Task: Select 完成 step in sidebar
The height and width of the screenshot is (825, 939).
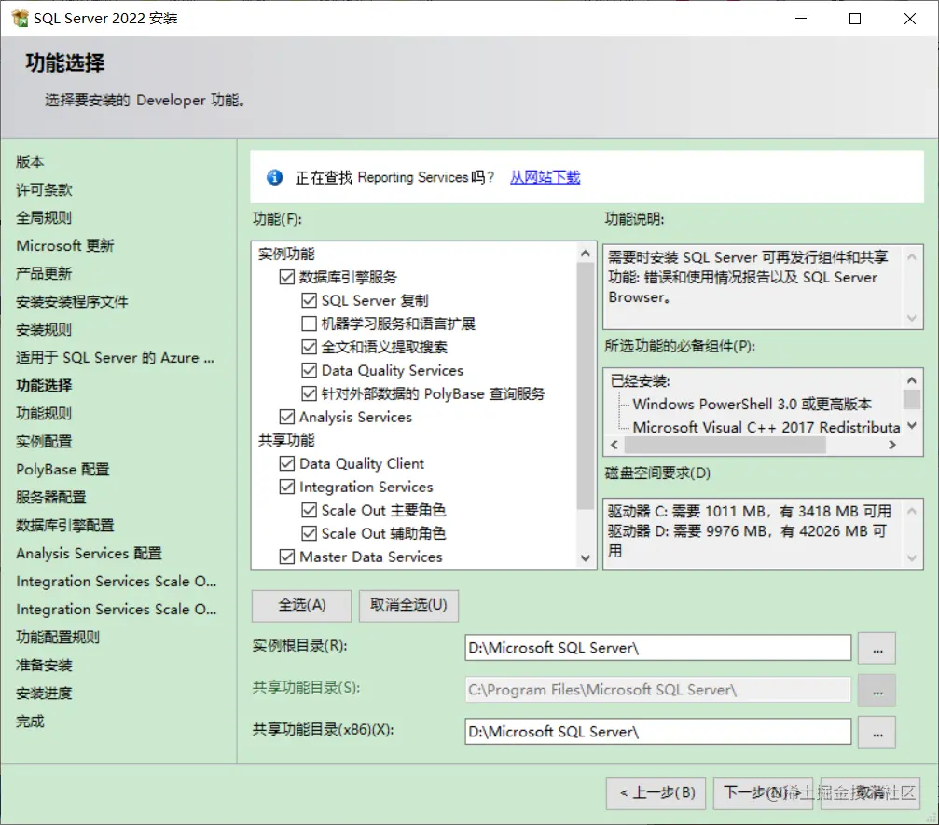Action: 30,722
